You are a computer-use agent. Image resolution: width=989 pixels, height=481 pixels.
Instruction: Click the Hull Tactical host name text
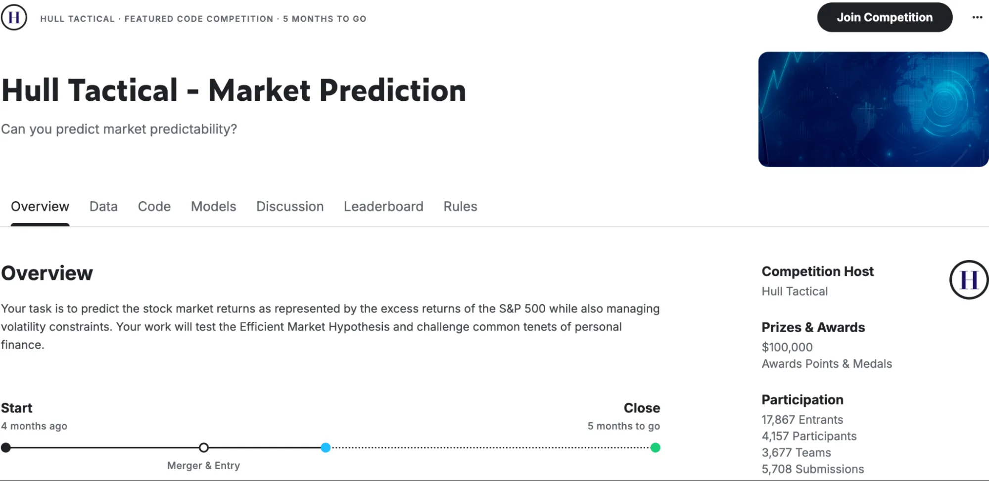pos(794,291)
